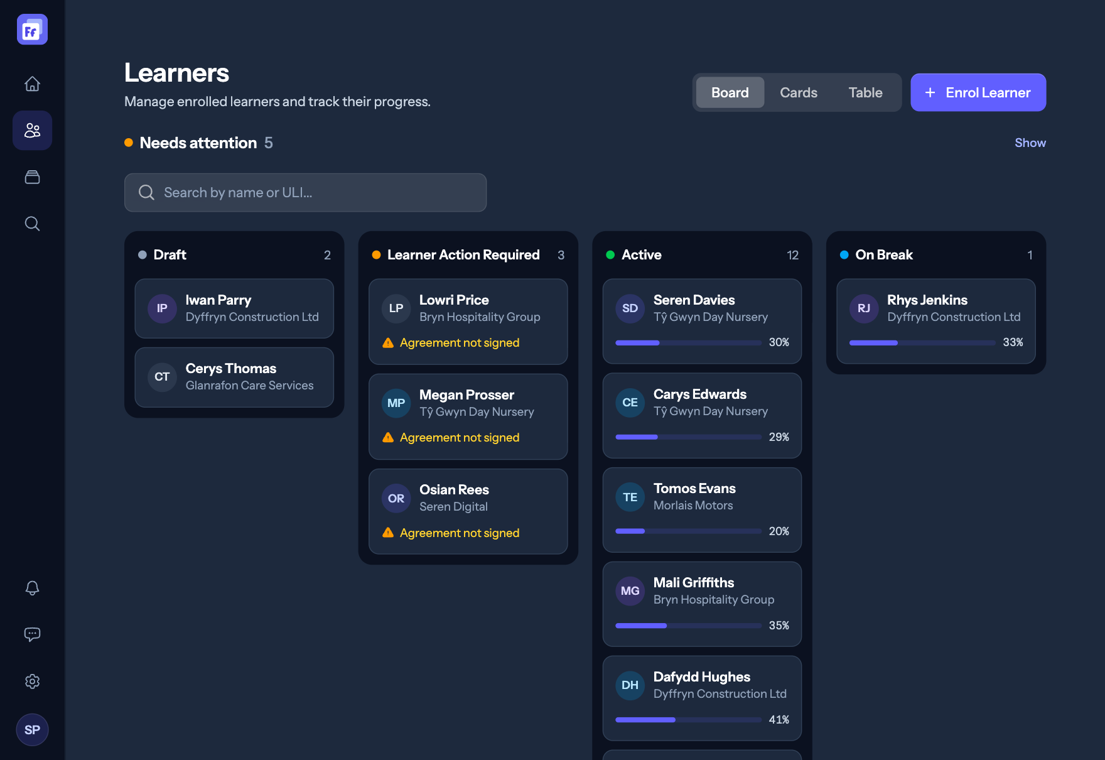Click warning icon on Megan Prosser card
Image resolution: width=1105 pixels, height=760 pixels.
pos(388,438)
